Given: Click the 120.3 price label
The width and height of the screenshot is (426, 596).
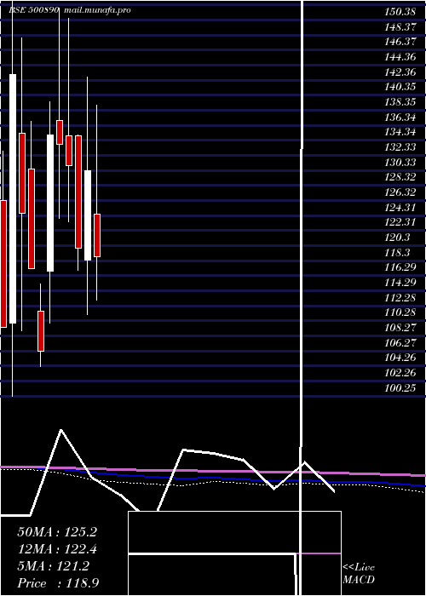Looking at the screenshot, I should pyautogui.click(x=398, y=238).
